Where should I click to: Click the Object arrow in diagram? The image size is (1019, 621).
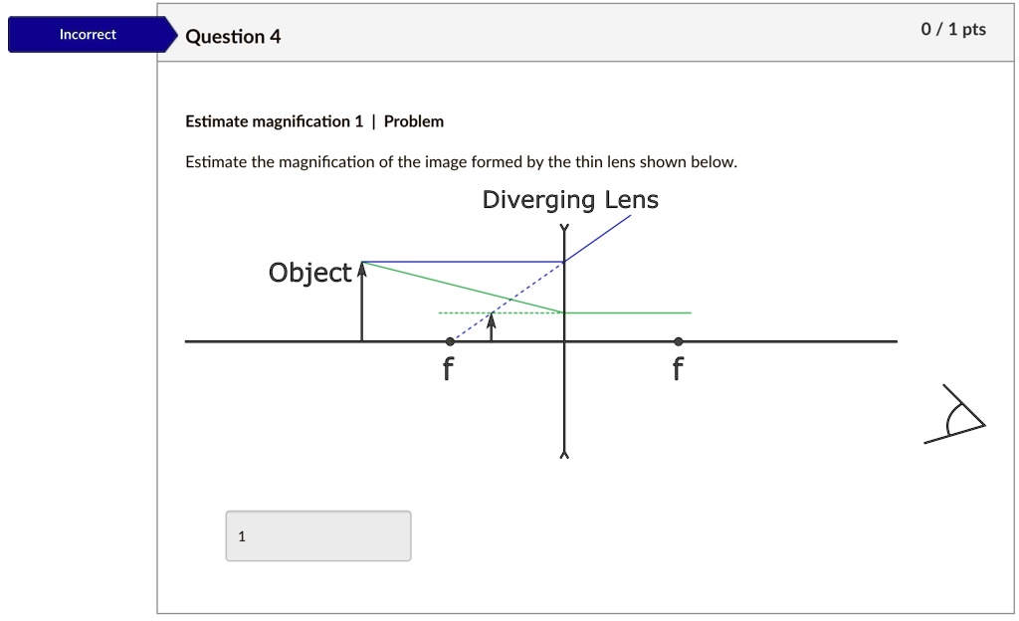coord(362,302)
